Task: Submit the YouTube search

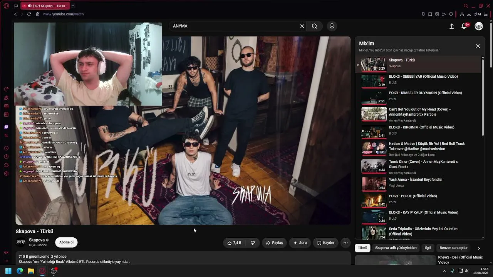Action: (315, 26)
